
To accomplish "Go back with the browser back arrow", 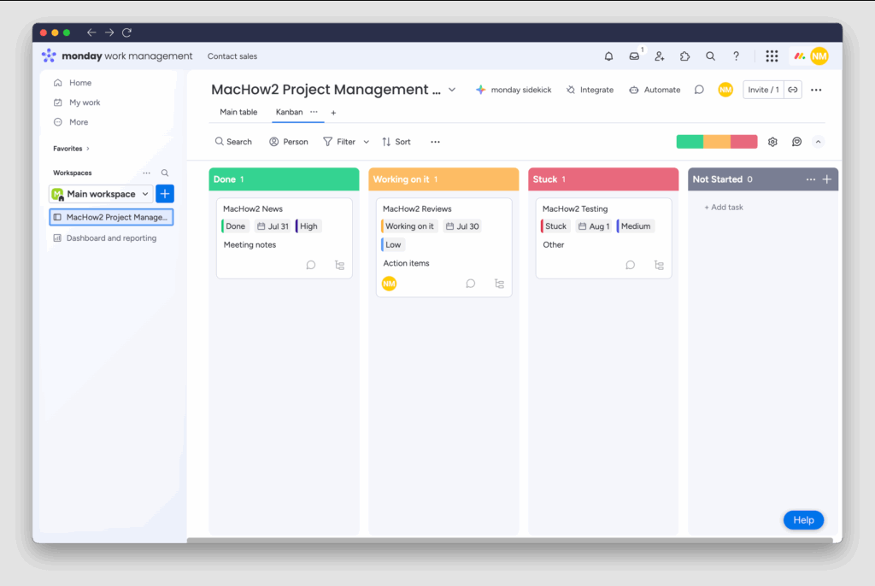I will click(x=91, y=32).
